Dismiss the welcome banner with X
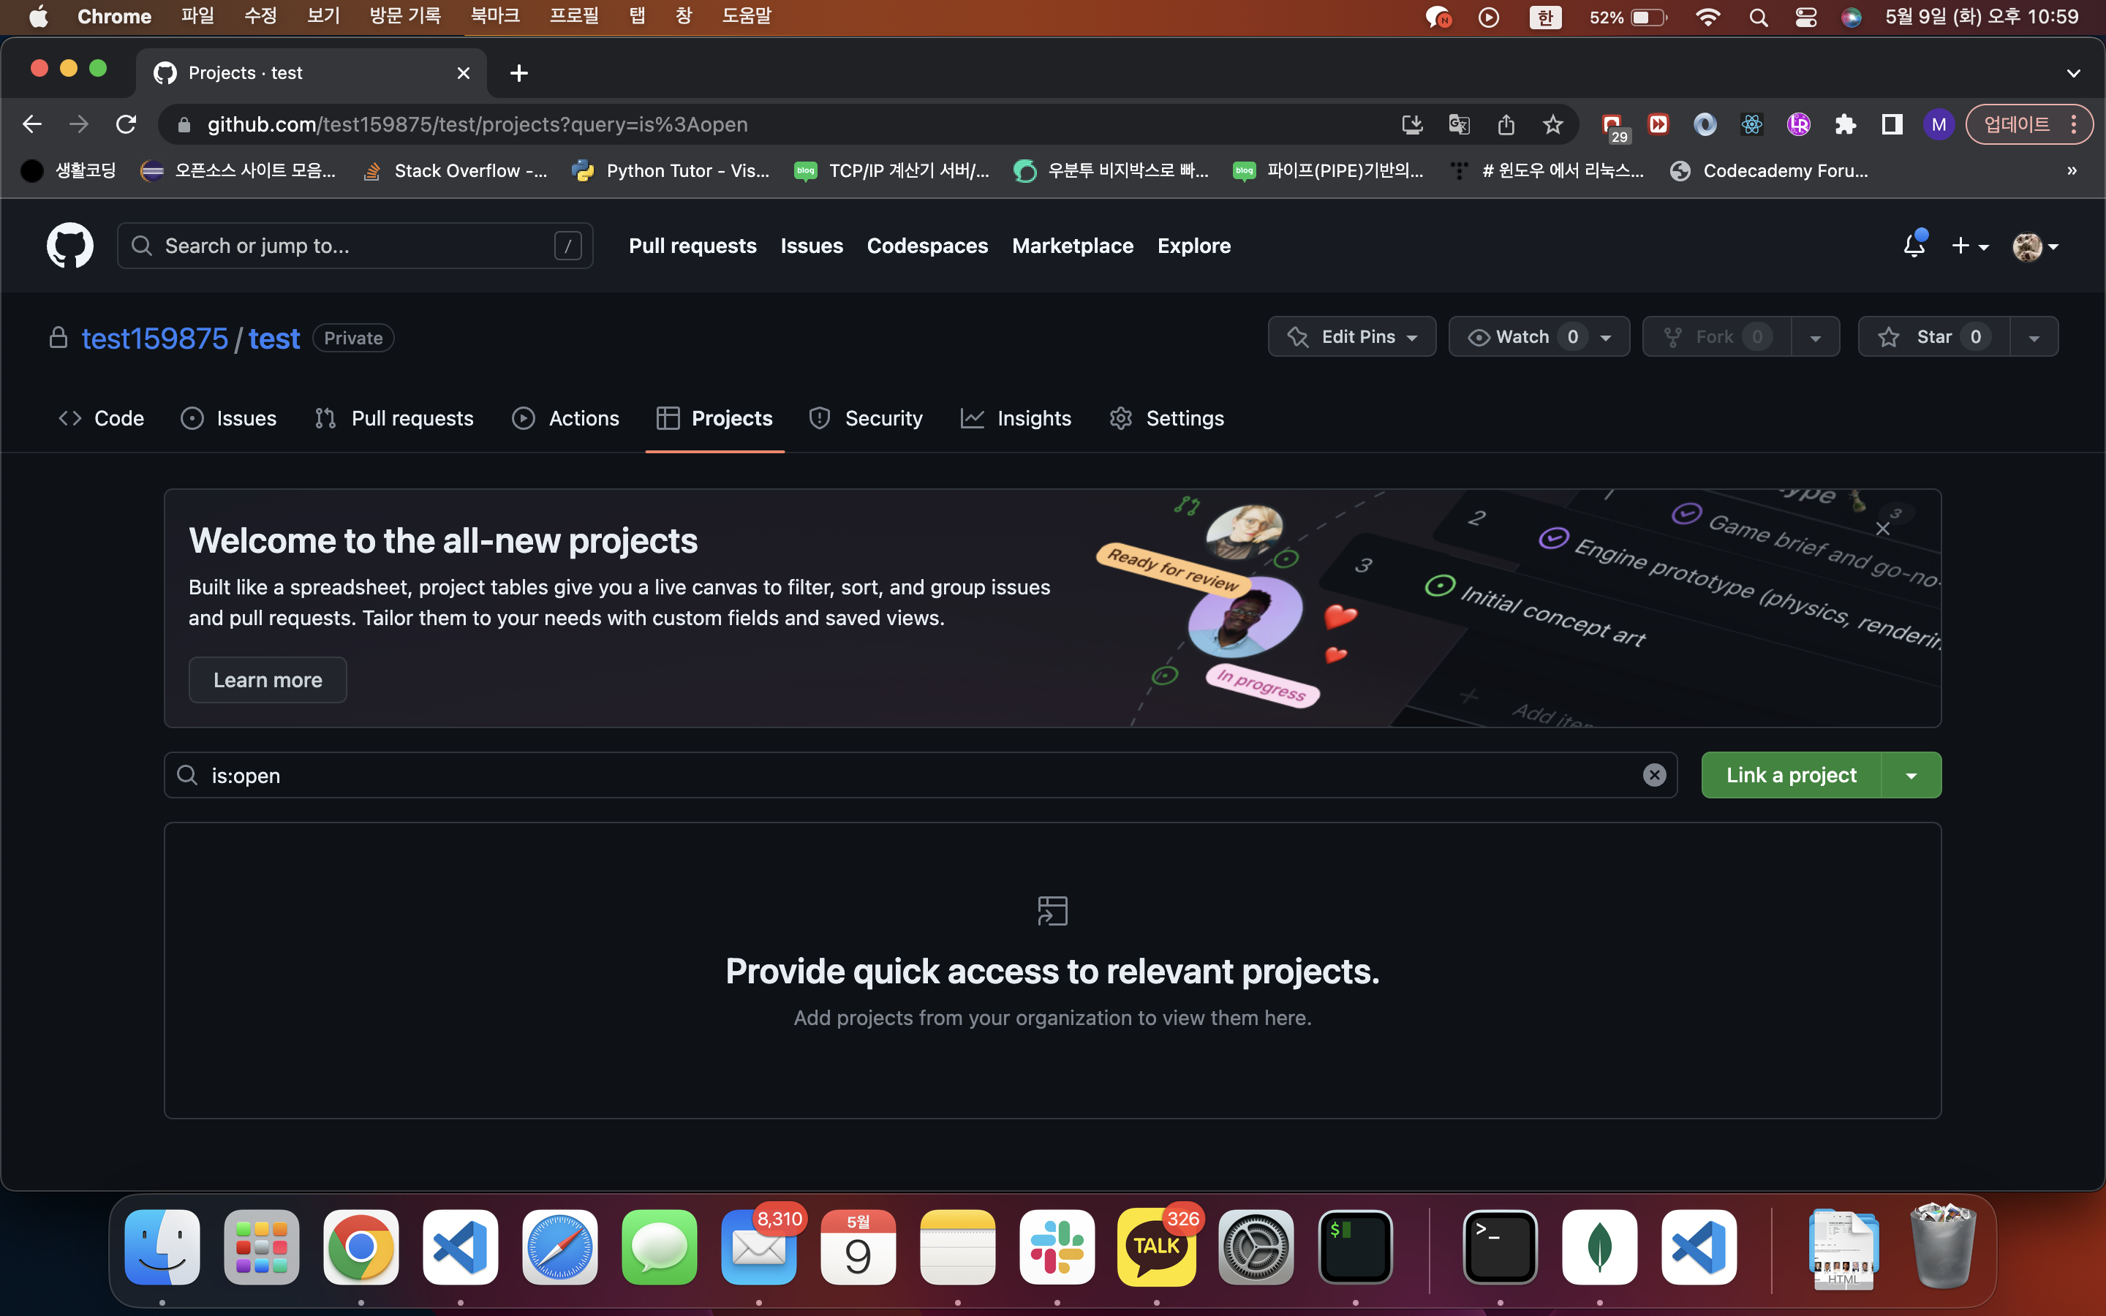 pos(1882,529)
